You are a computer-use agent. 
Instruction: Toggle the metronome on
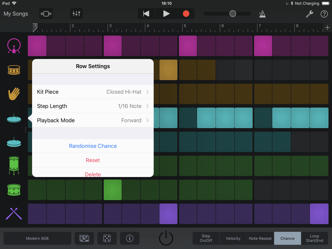pyautogui.click(x=262, y=14)
